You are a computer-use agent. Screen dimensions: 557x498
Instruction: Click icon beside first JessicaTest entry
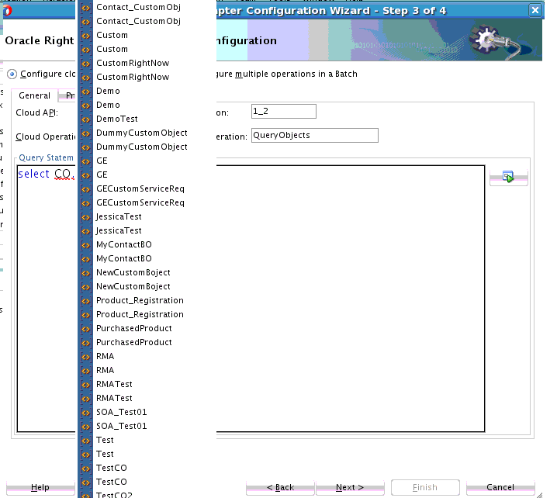point(86,217)
